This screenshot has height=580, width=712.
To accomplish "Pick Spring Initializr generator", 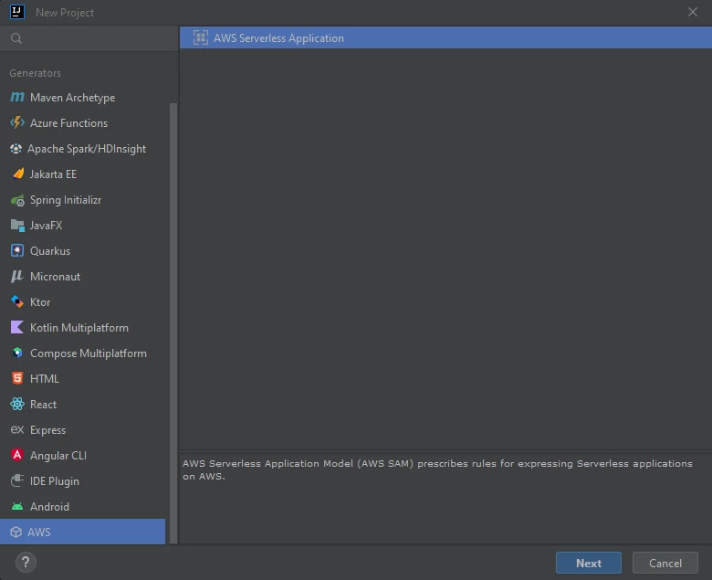I will 83,200.
